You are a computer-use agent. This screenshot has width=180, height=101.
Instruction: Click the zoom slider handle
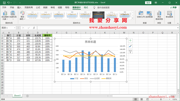click(x=161, y=99)
